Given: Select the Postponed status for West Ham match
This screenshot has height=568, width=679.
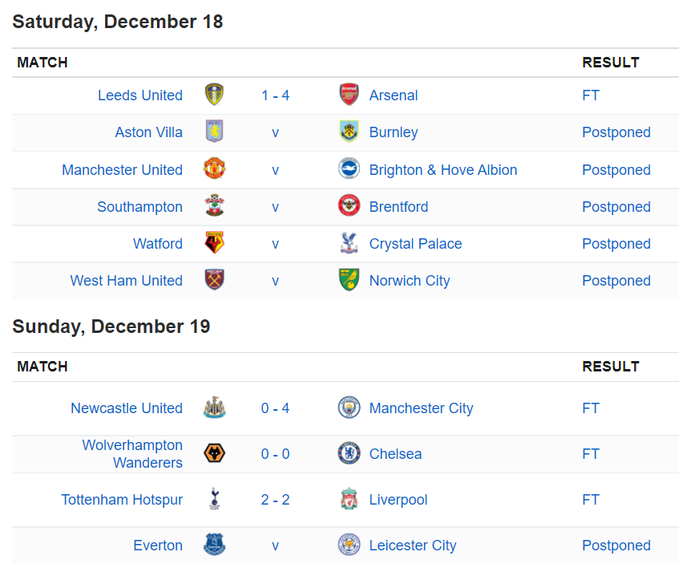Looking at the screenshot, I should coord(616,280).
